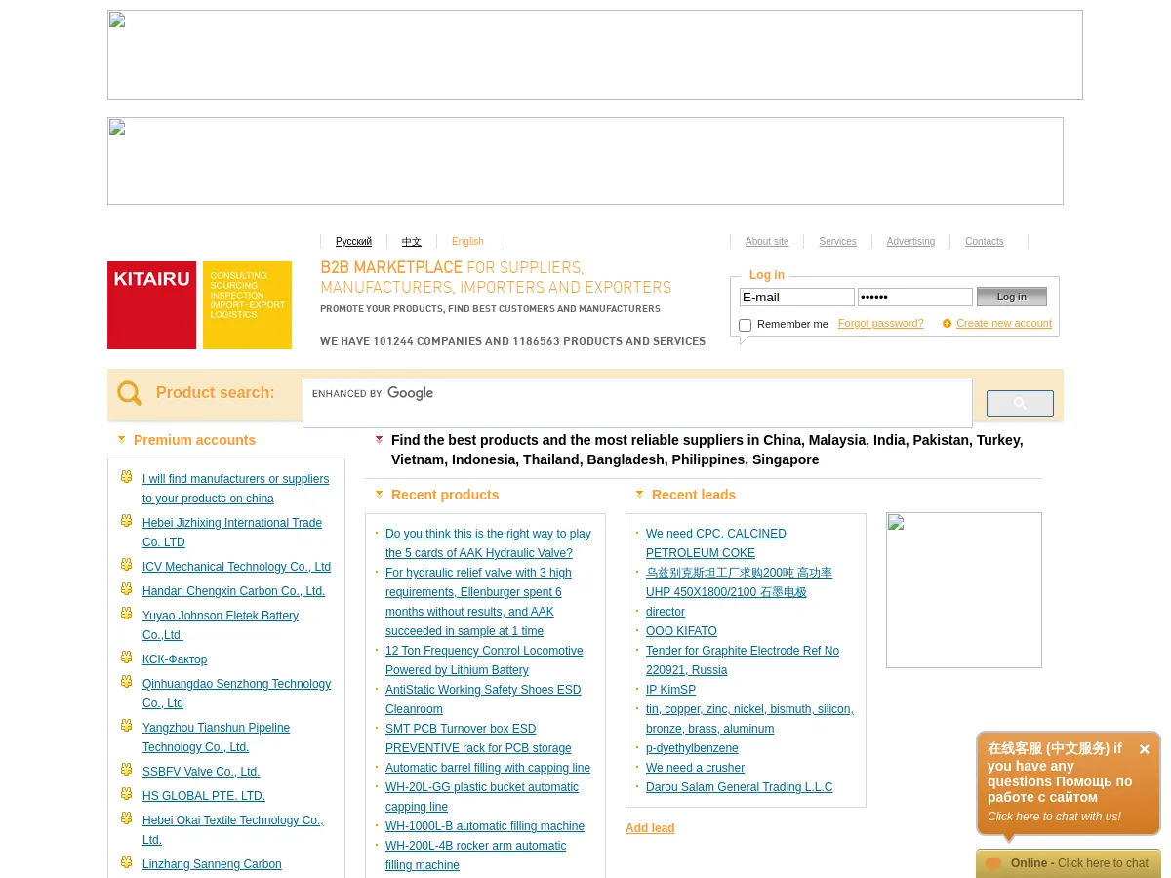Open Handan Chengxin Carbon Co., Ltd. link
1171x878 pixels.
click(233, 591)
